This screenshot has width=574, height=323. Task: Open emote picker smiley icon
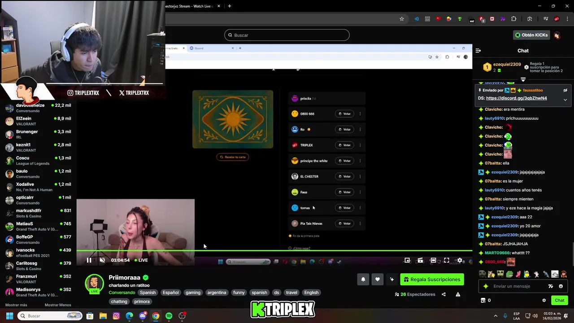[561, 286]
